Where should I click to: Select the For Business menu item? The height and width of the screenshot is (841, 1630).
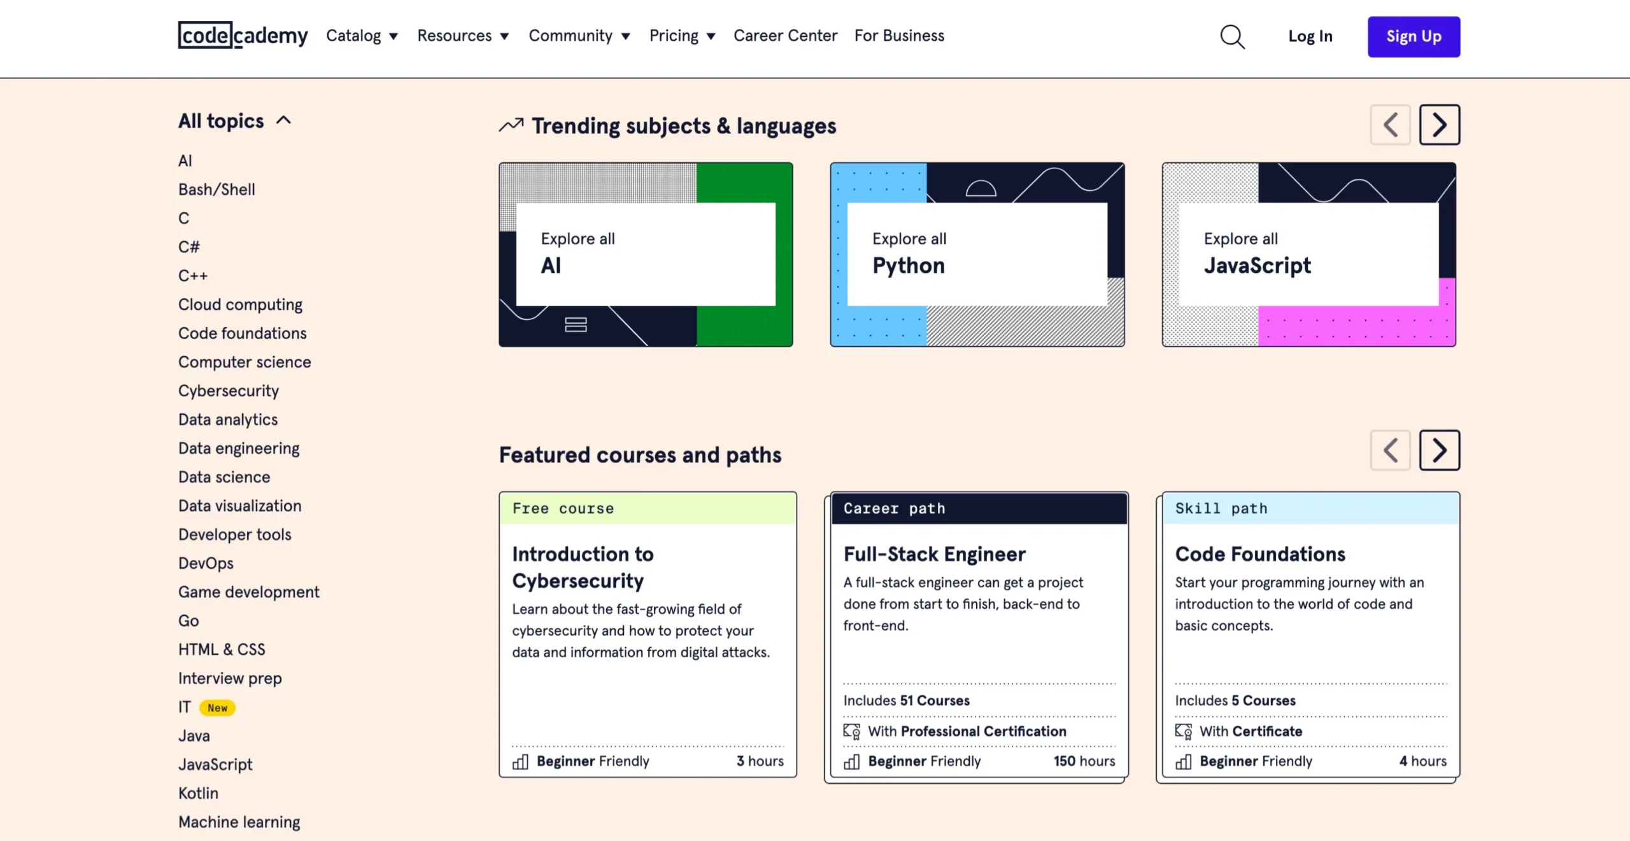point(899,36)
